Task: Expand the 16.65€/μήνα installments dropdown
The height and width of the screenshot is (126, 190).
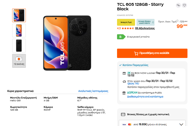Action: click(x=181, y=124)
